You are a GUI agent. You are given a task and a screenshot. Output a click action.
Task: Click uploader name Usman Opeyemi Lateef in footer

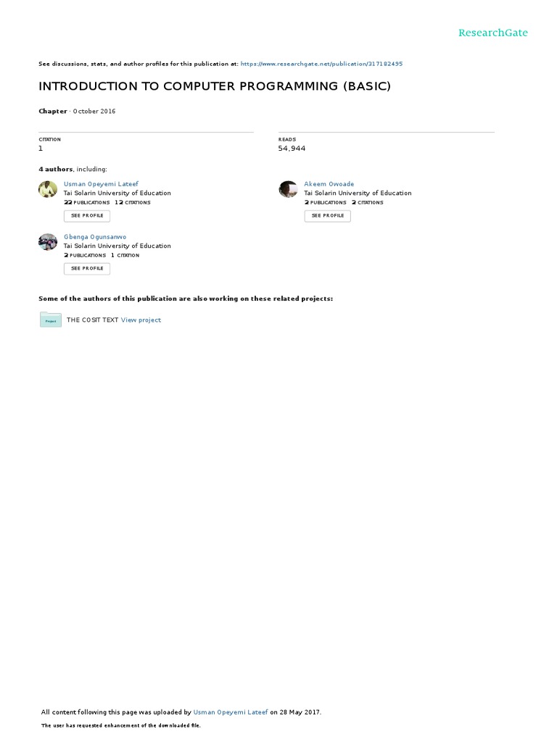click(231, 712)
